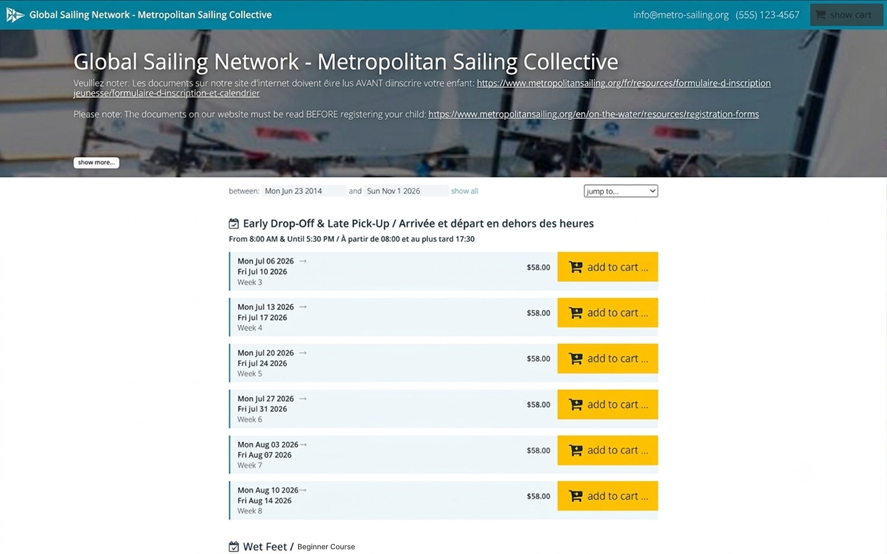
Task: Click the cart icon in the Week 6 row
Action: tap(575, 404)
